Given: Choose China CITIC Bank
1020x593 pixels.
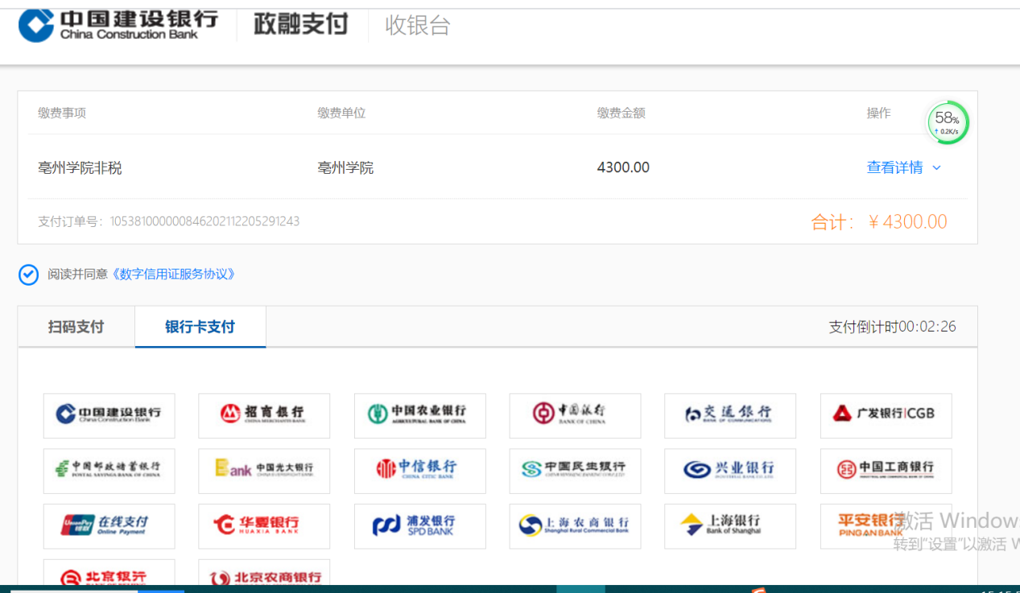Looking at the screenshot, I should [x=419, y=471].
